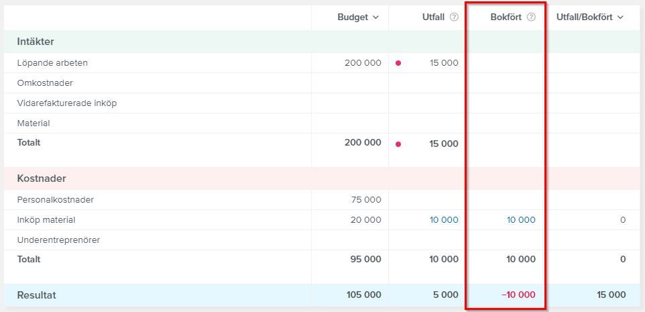Open the 10 000 Utfall link for Inköp material

[x=444, y=220]
